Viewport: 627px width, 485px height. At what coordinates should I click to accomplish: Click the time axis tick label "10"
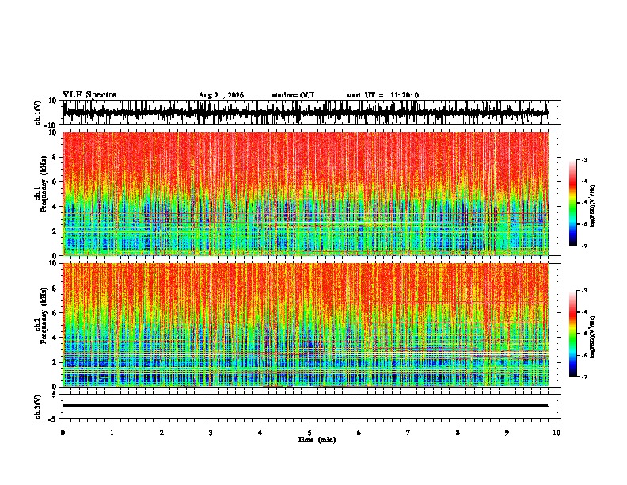pos(557,433)
